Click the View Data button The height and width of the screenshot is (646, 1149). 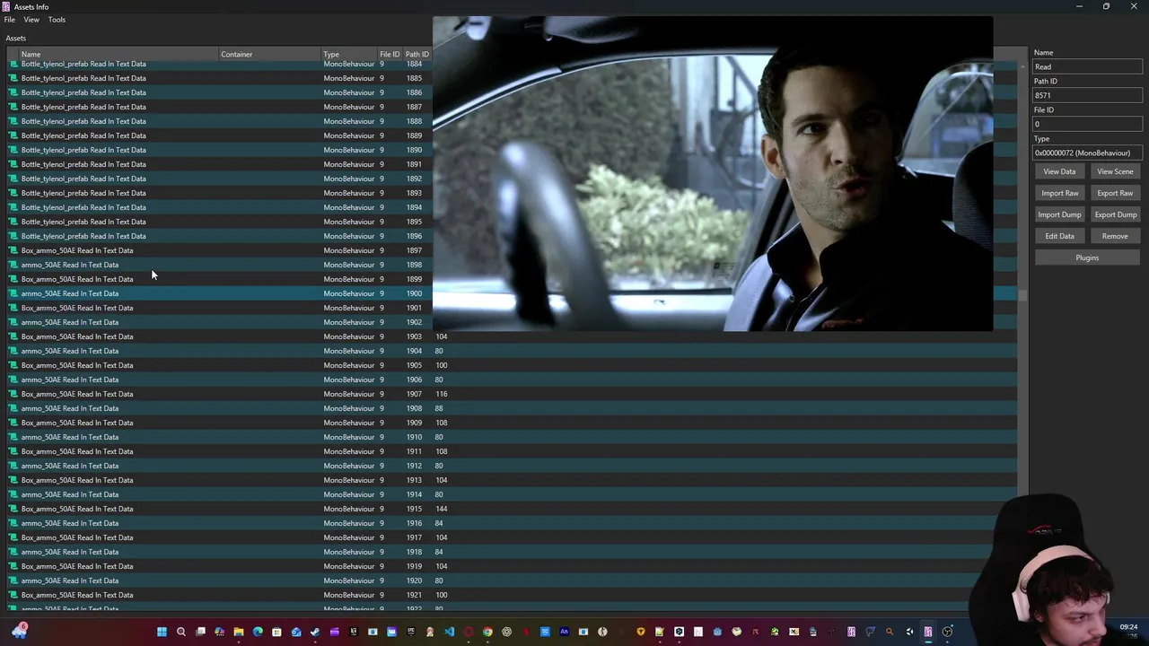(x=1059, y=171)
